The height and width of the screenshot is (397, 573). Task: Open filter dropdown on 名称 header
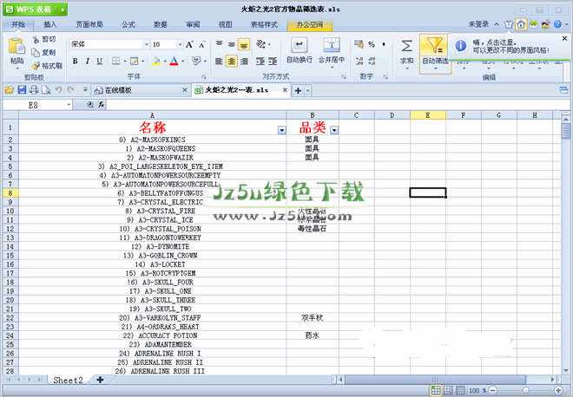pos(282,130)
